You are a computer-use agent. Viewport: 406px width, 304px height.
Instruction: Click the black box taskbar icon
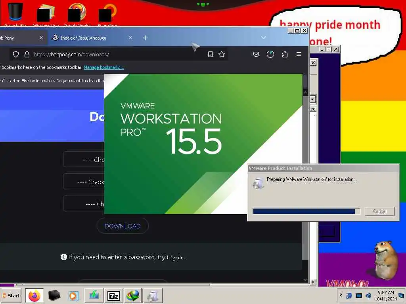click(x=54, y=296)
